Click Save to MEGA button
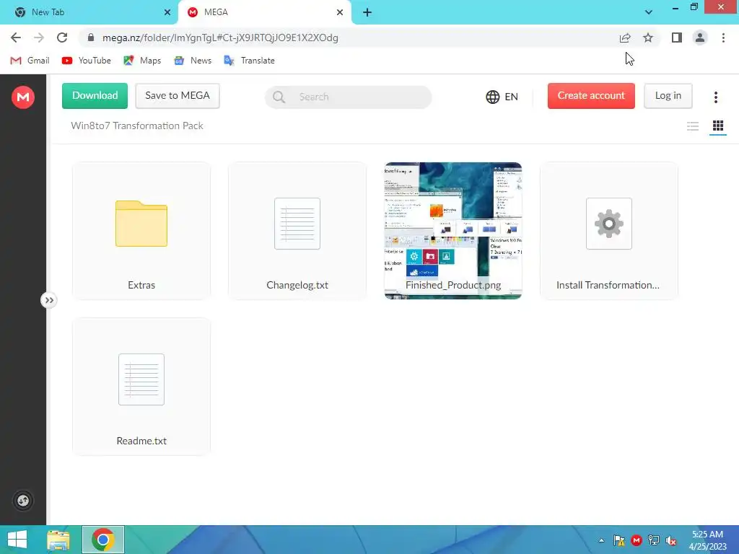Image resolution: width=739 pixels, height=554 pixels. 178,96
